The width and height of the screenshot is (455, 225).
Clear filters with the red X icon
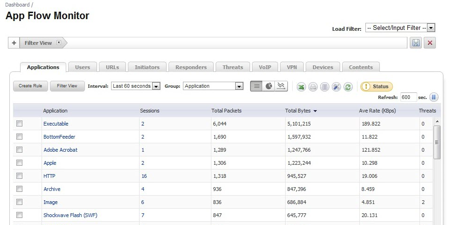coord(430,43)
